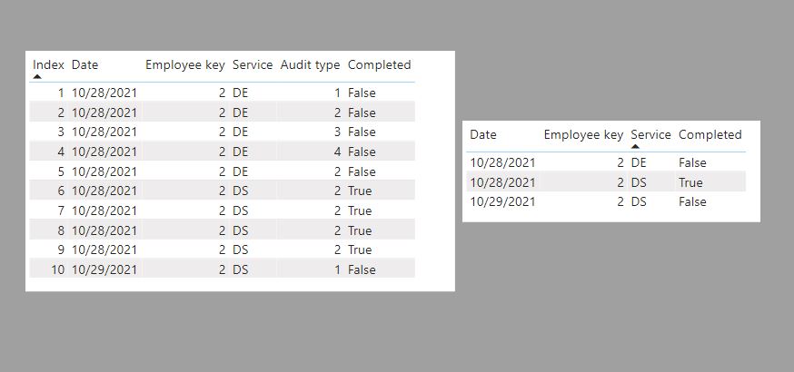The width and height of the screenshot is (794, 372).
Task: Select Index cell 7 in left table
Action: coord(61,210)
